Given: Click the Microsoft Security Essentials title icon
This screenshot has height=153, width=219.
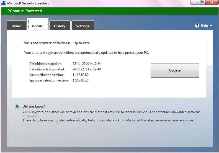Looking at the screenshot, I should coord(3,3).
